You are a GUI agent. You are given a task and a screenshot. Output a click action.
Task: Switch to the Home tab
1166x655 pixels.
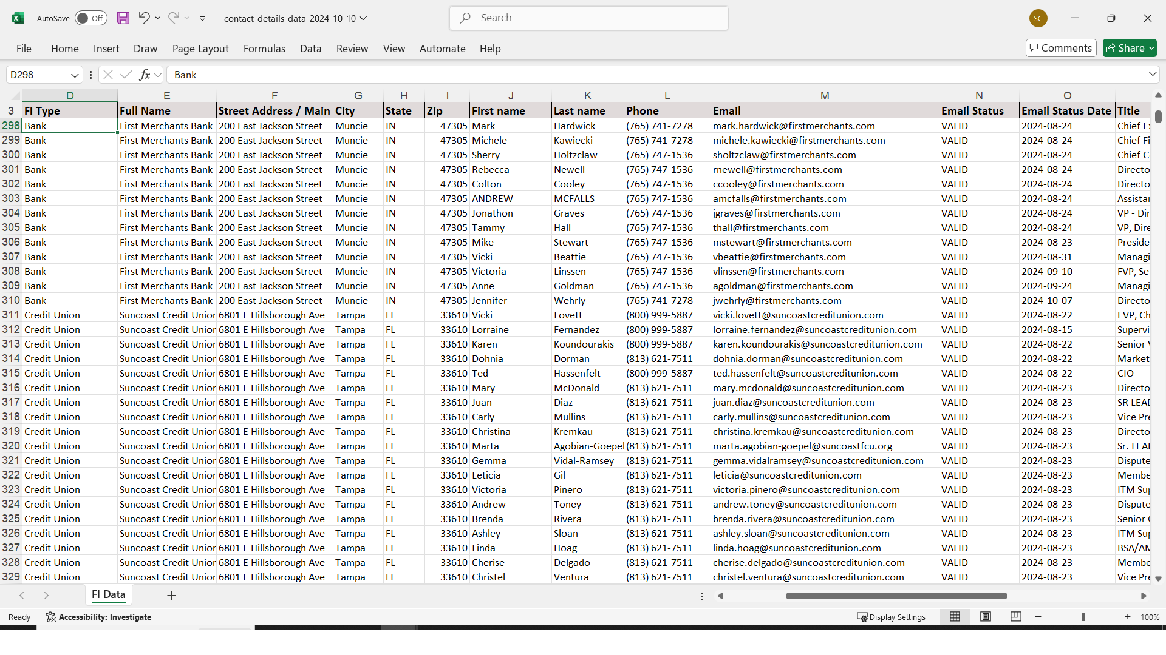tap(65, 49)
